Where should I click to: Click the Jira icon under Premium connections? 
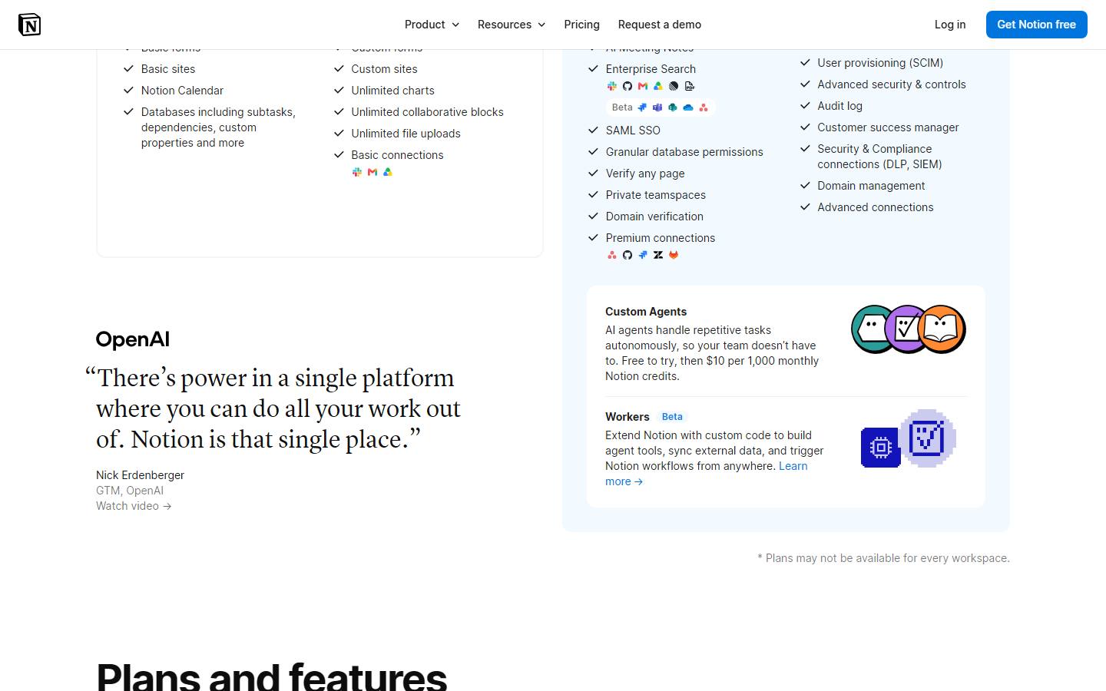(643, 255)
